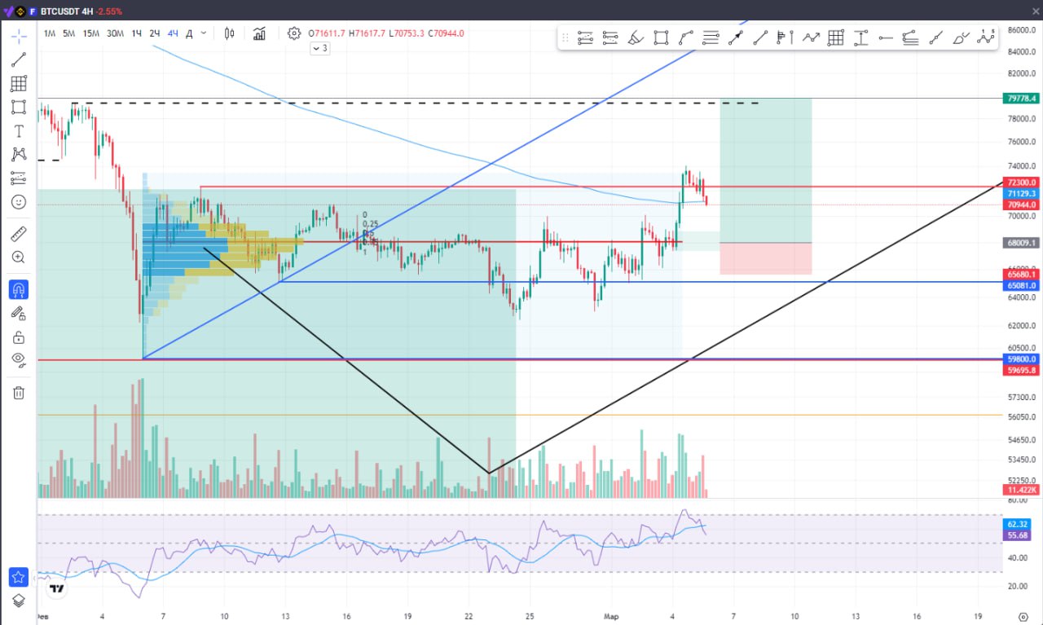This screenshot has width=1043, height=625.
Task: Select the Text tool in sidebar
Action: [x=19, y=131]
